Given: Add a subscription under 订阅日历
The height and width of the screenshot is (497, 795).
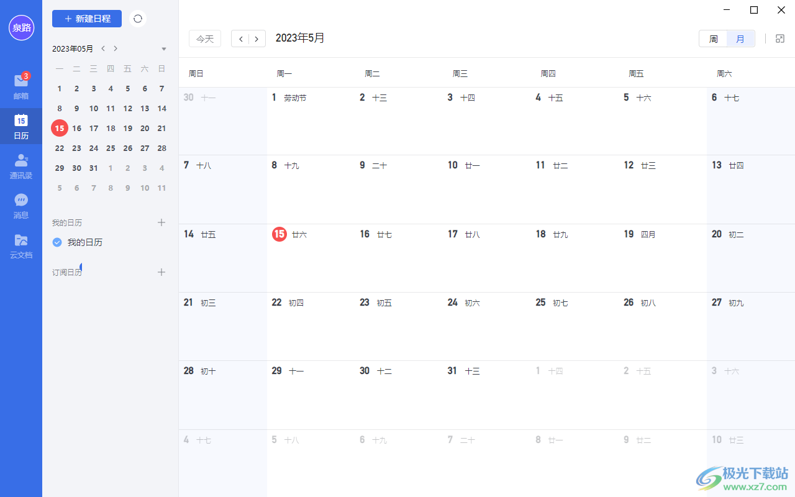Looking at the screenshot, I should pyautogui.click(x=161, y=272).
